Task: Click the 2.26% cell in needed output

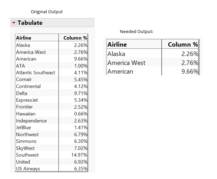Action: pyautogui.click(x=190, y=54)
